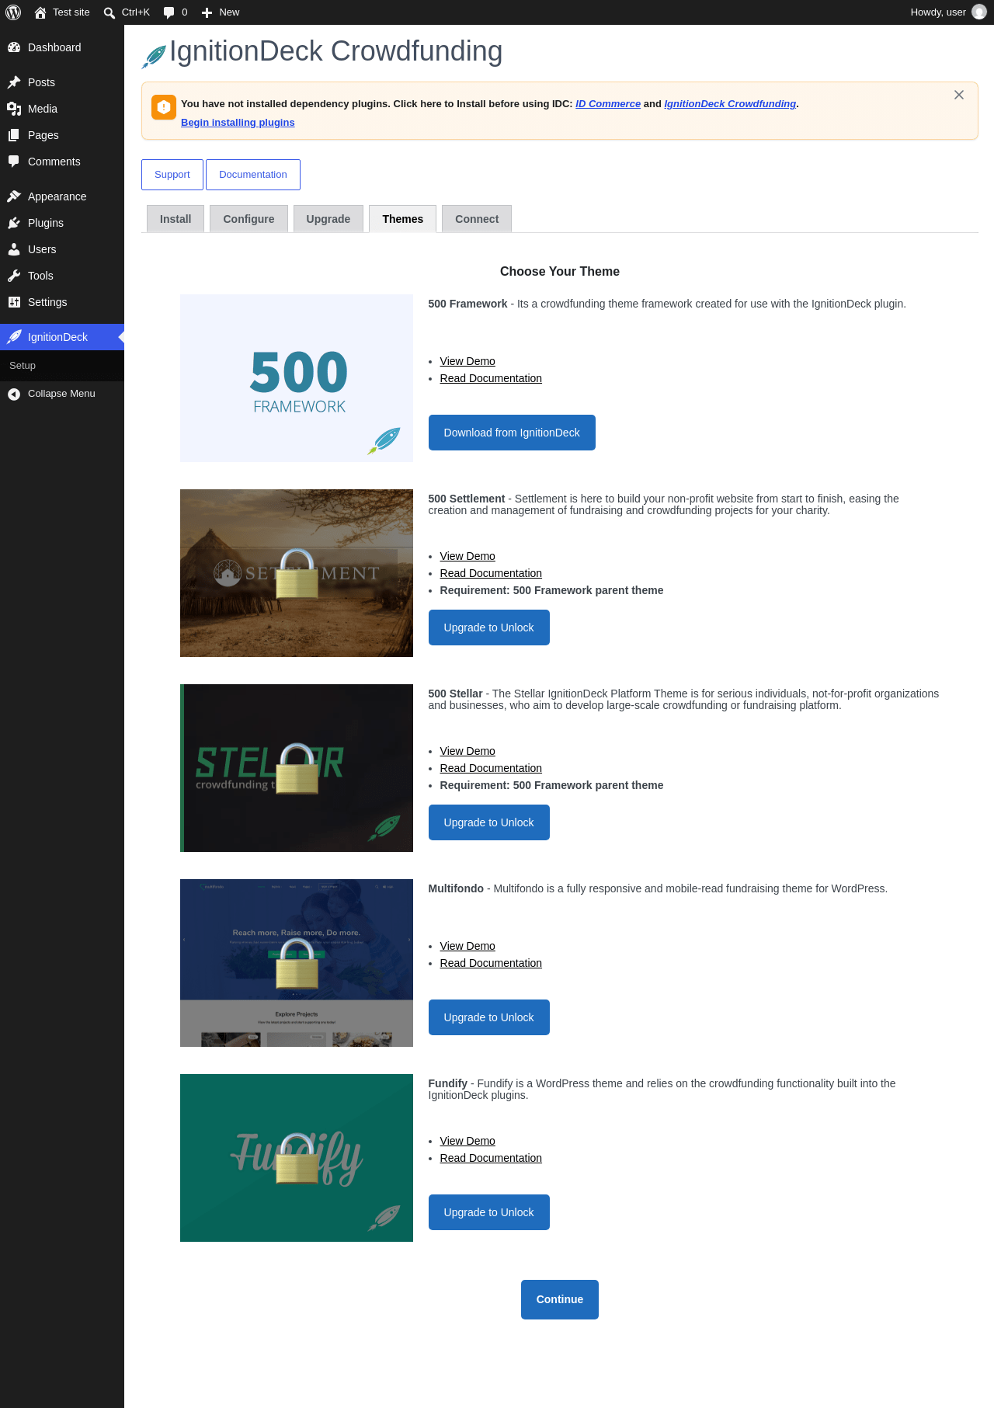The image size is (994, 1408).
Task: Switch to the Upgrade tab
Action: (328, 219)
